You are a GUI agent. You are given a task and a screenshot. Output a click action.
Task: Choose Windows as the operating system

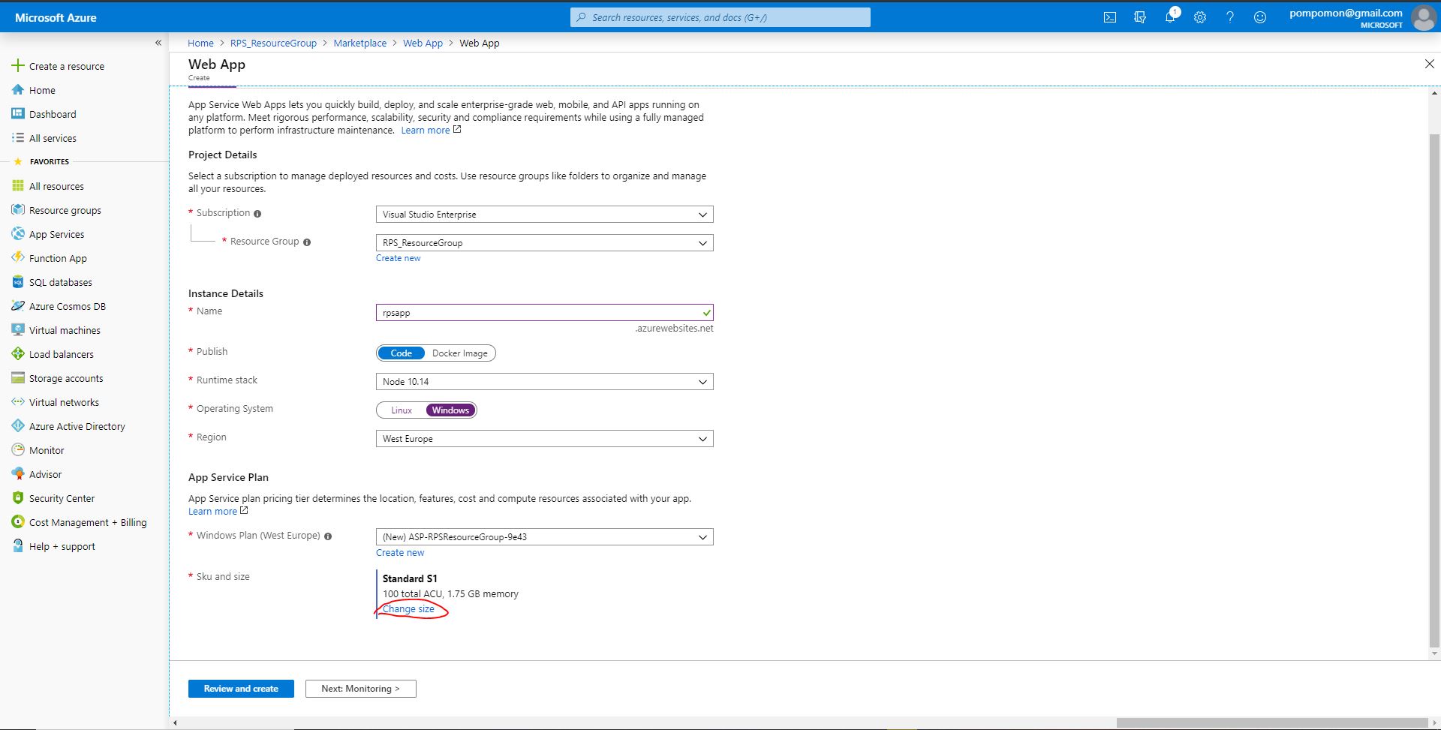coord(450,410)
